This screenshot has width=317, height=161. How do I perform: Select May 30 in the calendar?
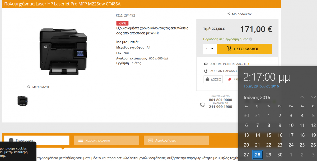tap(246, 115)
